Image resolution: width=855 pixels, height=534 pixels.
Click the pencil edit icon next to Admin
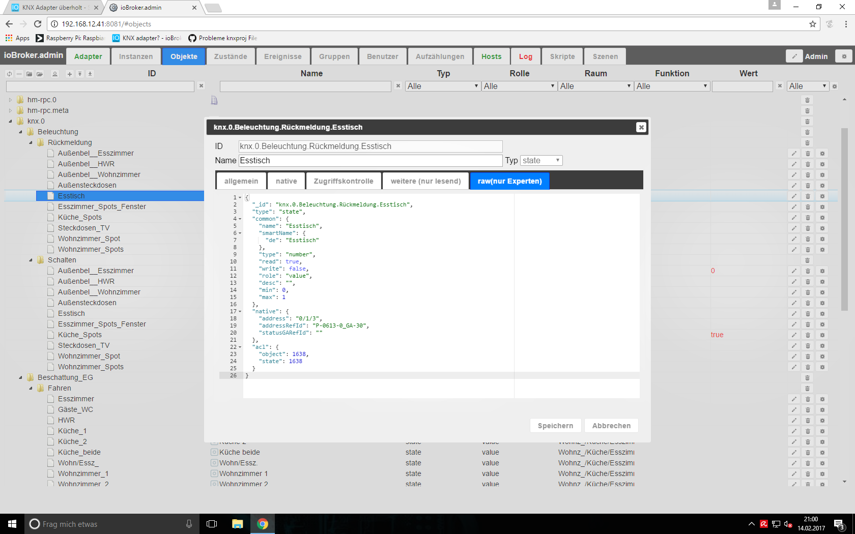(x=794, y=56)
